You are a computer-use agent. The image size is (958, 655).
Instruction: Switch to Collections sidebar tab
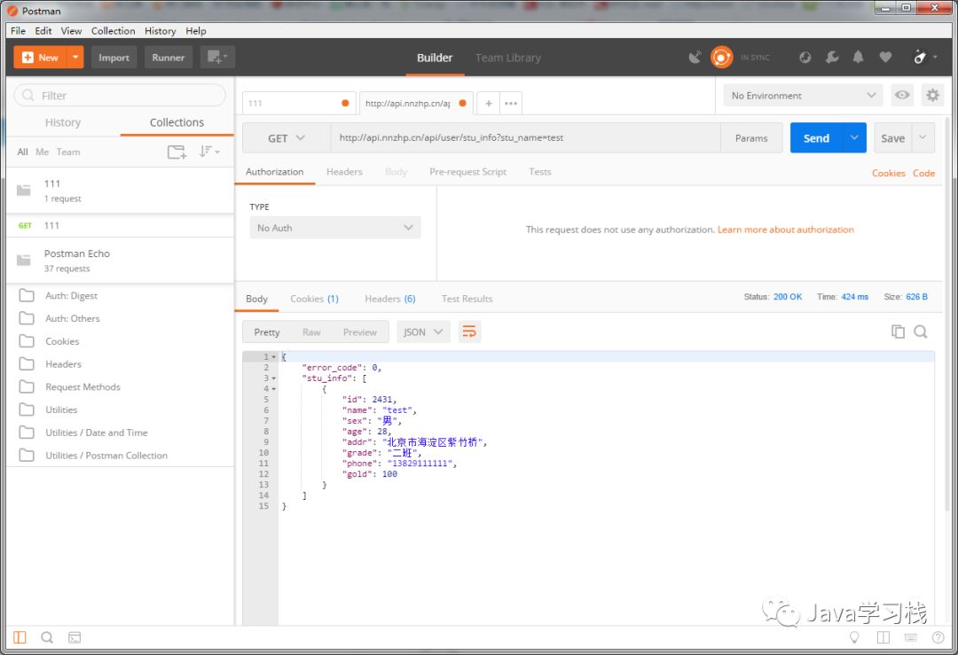click(177, 122)
